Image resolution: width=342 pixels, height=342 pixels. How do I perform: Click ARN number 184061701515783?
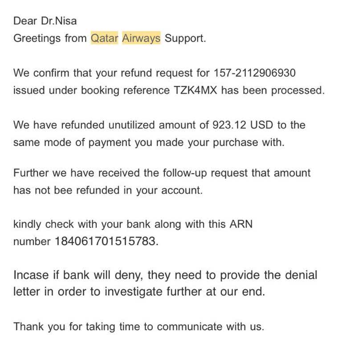pyautogui.click(x=105, y=241)
